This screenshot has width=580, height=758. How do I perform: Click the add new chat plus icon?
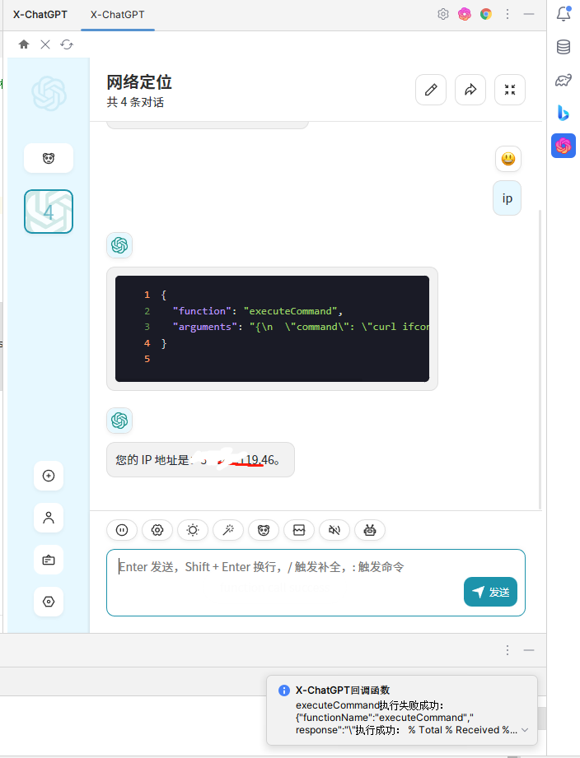pyautogui.click(x=49, y=476)
